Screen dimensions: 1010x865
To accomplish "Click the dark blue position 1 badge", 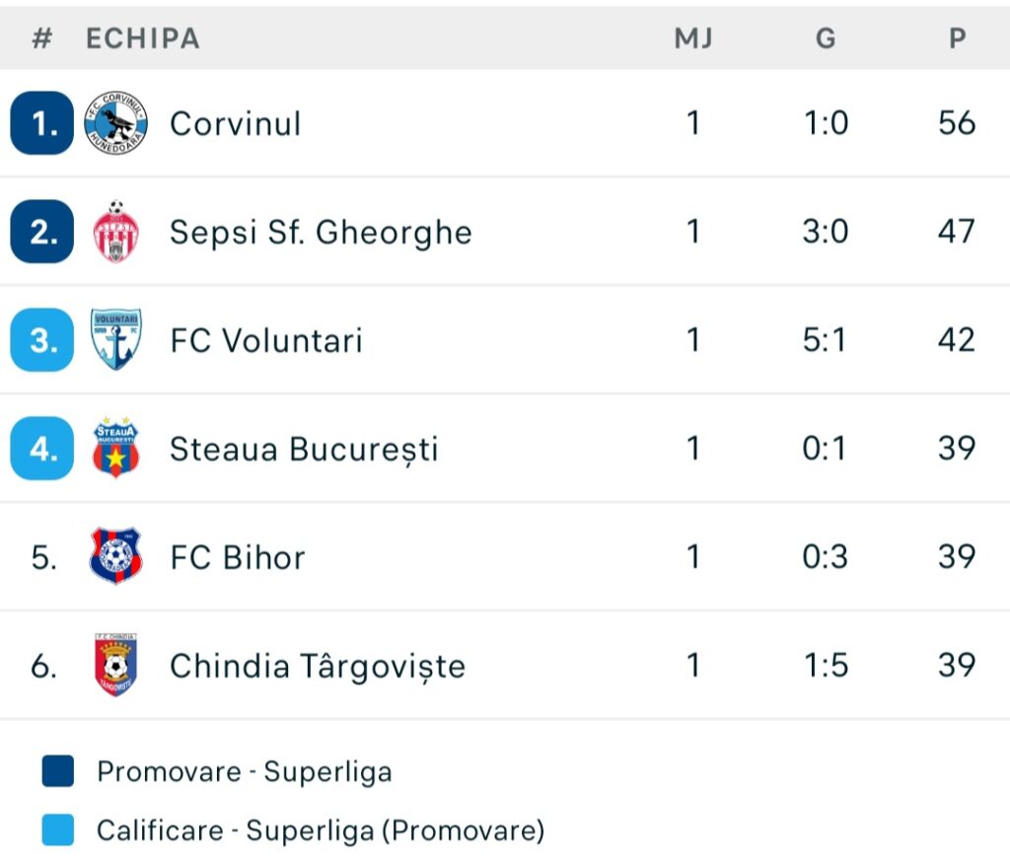I will 41,123.
